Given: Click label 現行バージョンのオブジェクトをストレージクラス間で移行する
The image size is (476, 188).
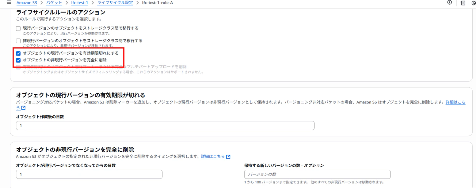Looking at the screenshot, I should (x=81, y=28).
